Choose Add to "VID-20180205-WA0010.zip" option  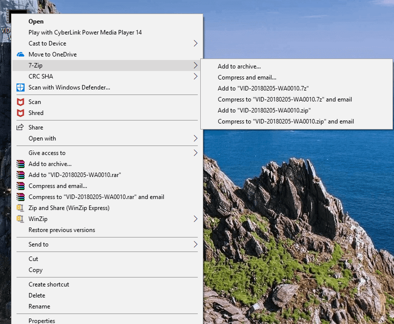(264, 110)
